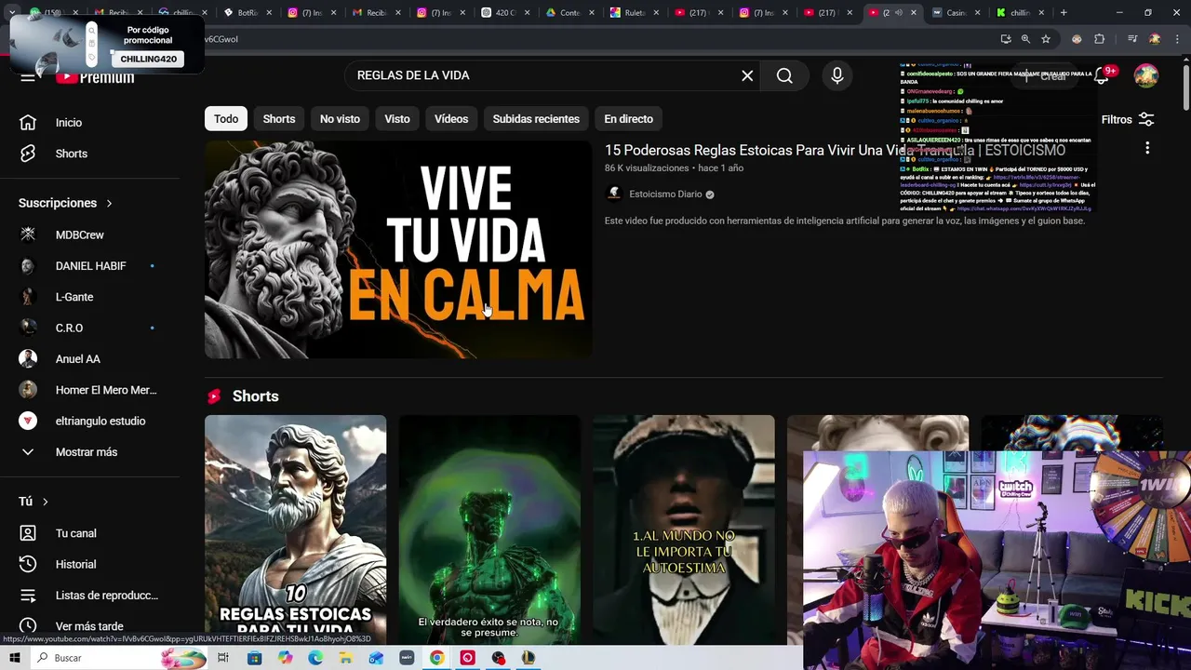Open Chrome's extensions puzzle icon
The image size is (1191, 670).
[1100, 39]
